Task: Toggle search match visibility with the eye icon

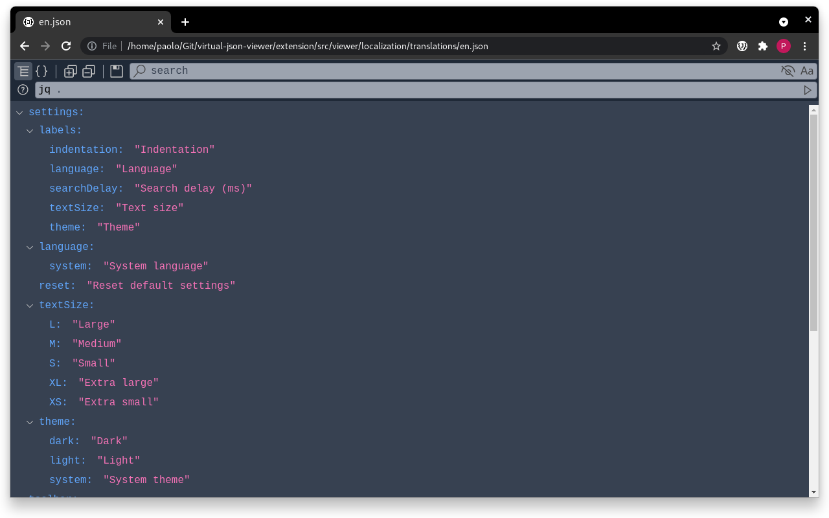Action: pos(788,71)
